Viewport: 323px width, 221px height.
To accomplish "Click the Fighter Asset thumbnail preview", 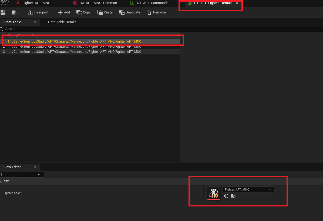I will [214, 193].
